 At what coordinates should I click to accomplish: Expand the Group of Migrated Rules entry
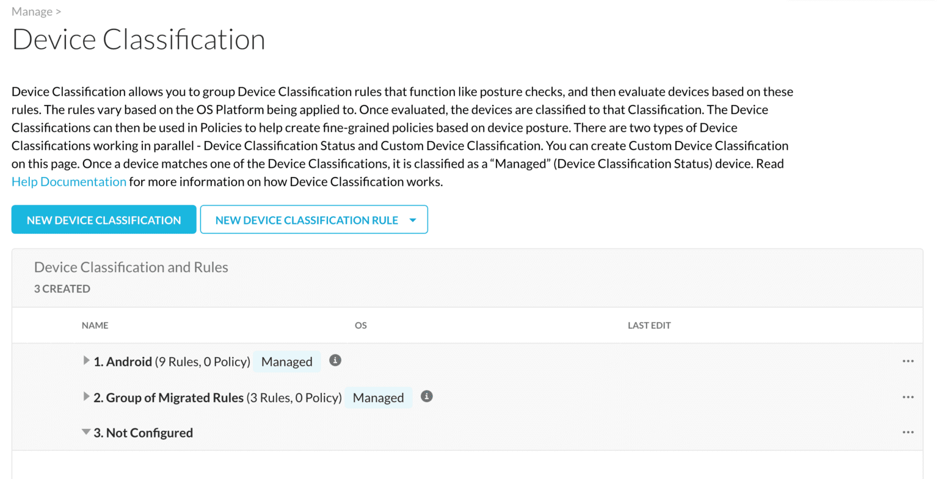[86, 396]
